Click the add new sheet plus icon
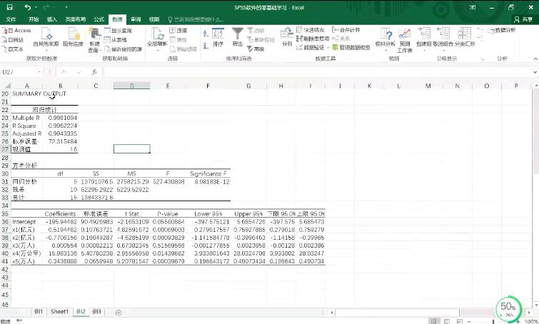This screenshot has height=324, width=539. click(x=119, y=313)
